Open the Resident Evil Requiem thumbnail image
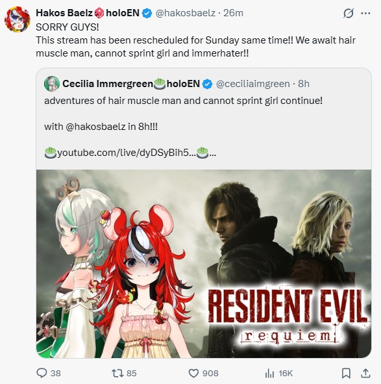The height and width of the screenshot is (384, 381). click(204, 264)
